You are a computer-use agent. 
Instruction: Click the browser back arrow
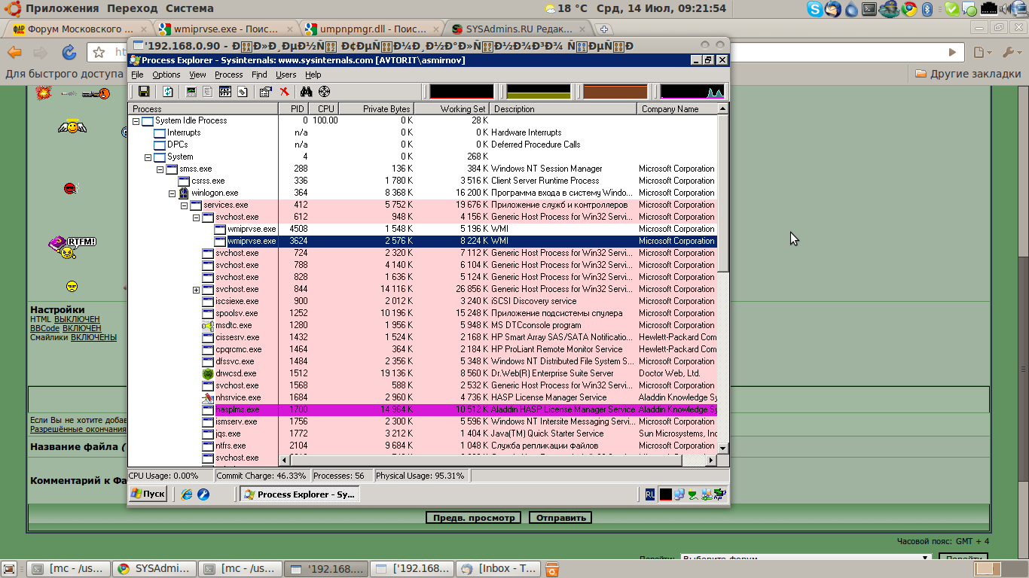pos(14,52)
